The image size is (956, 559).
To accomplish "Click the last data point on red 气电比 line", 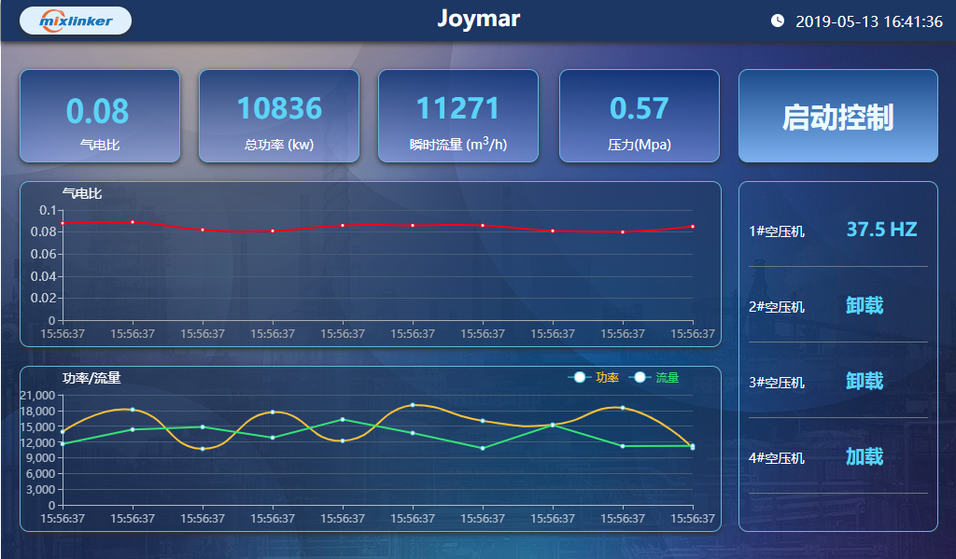I will click(693, 227).
